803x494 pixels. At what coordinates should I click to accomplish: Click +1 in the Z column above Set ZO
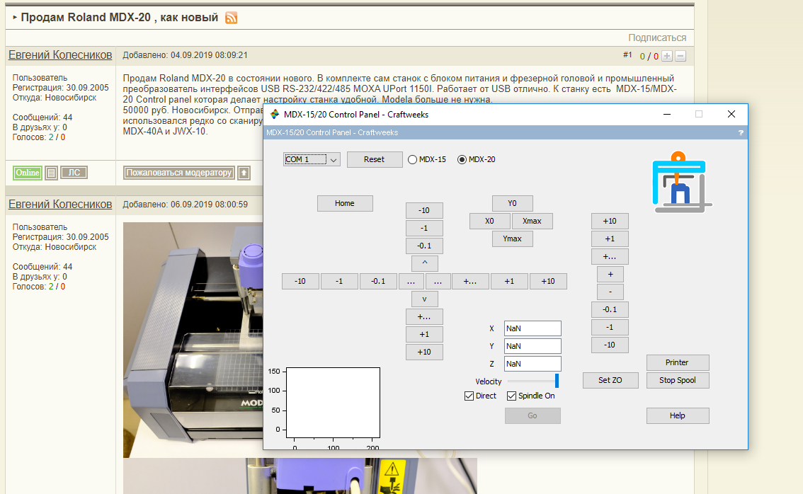pos(610,239)
